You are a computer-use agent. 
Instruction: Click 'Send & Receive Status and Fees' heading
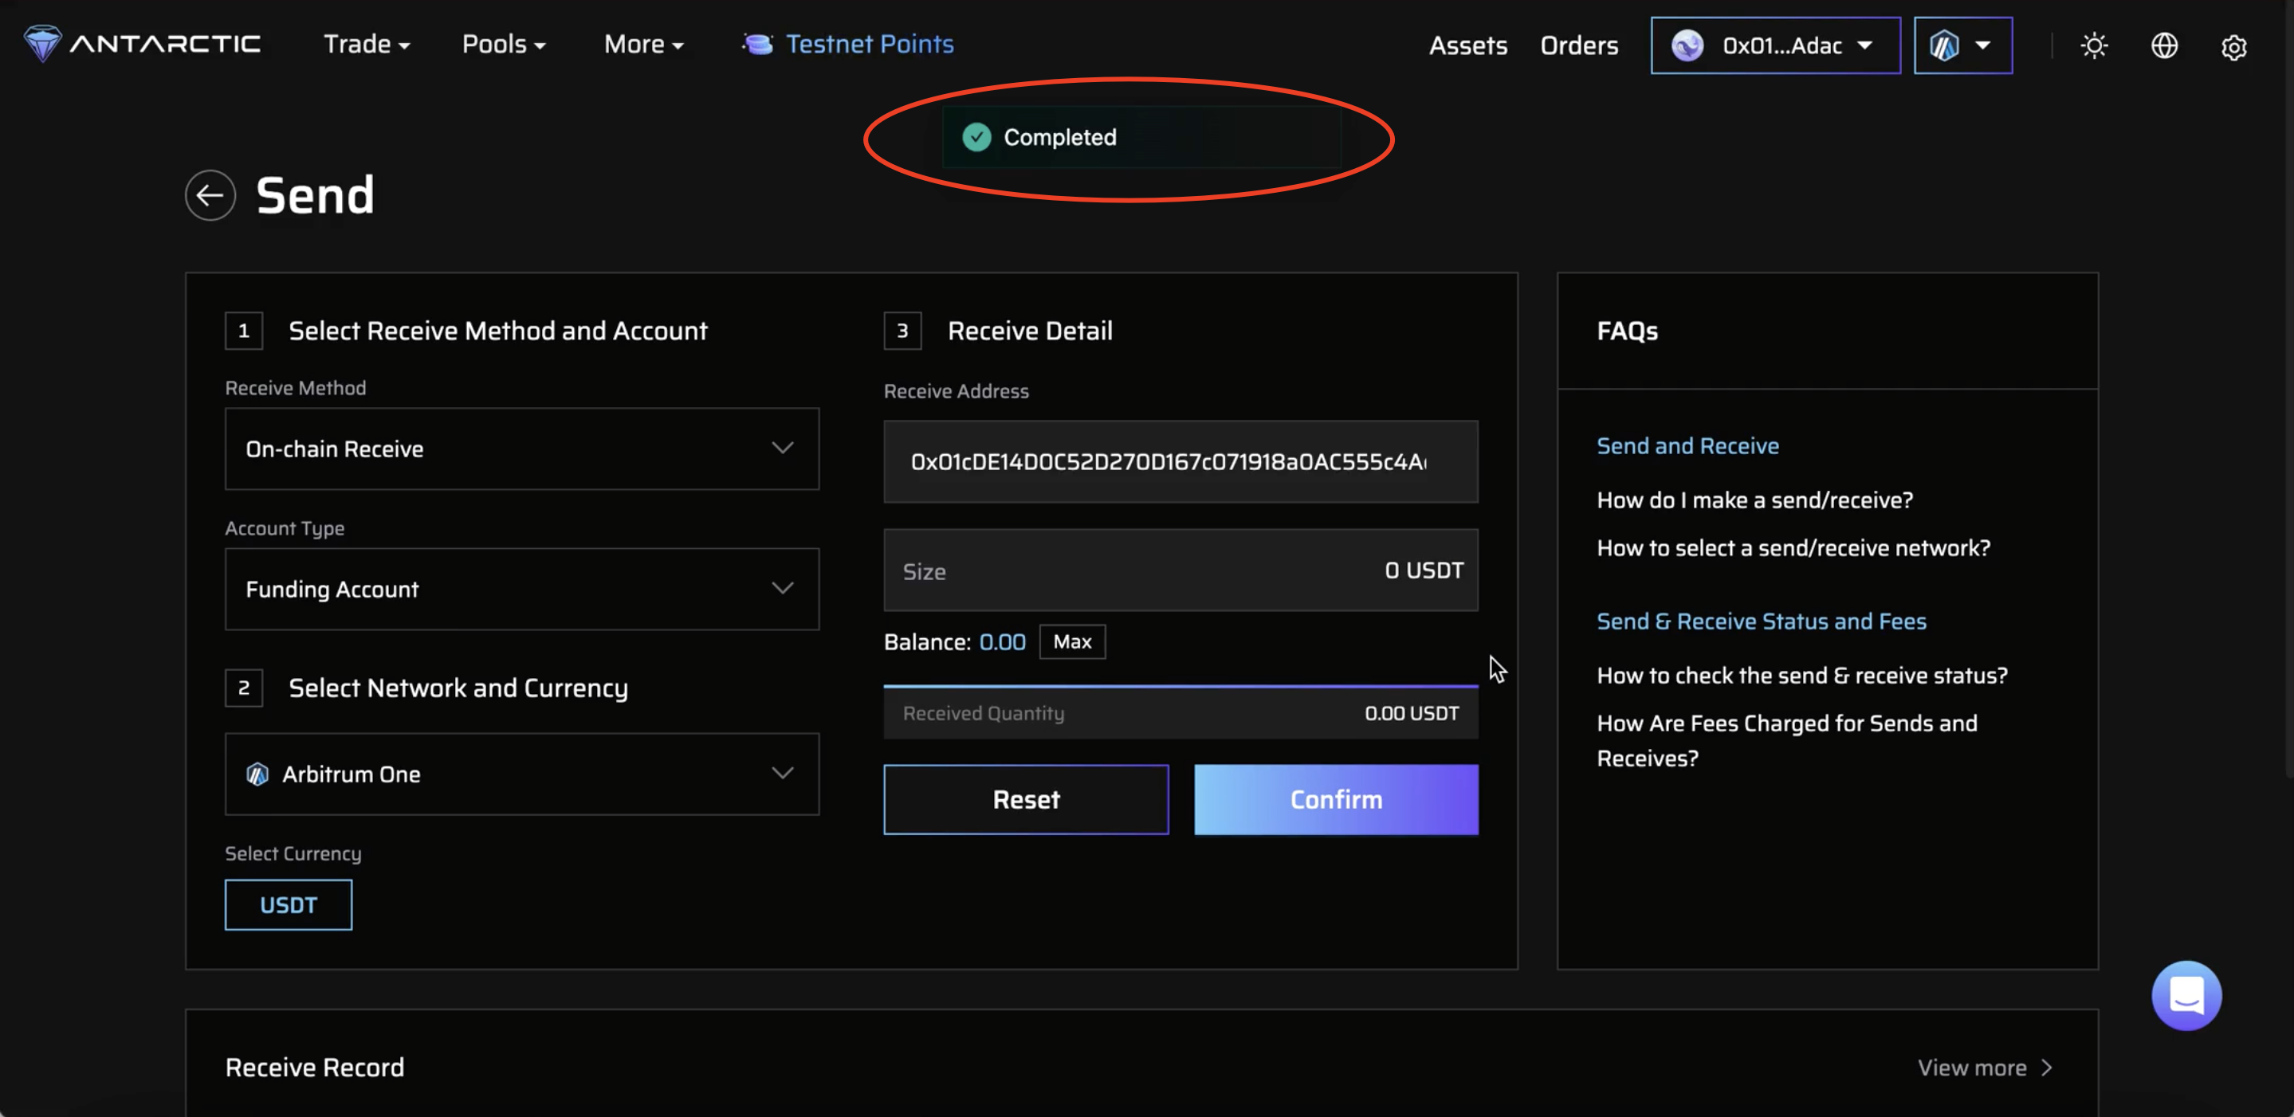click(x=1761, y=621)
